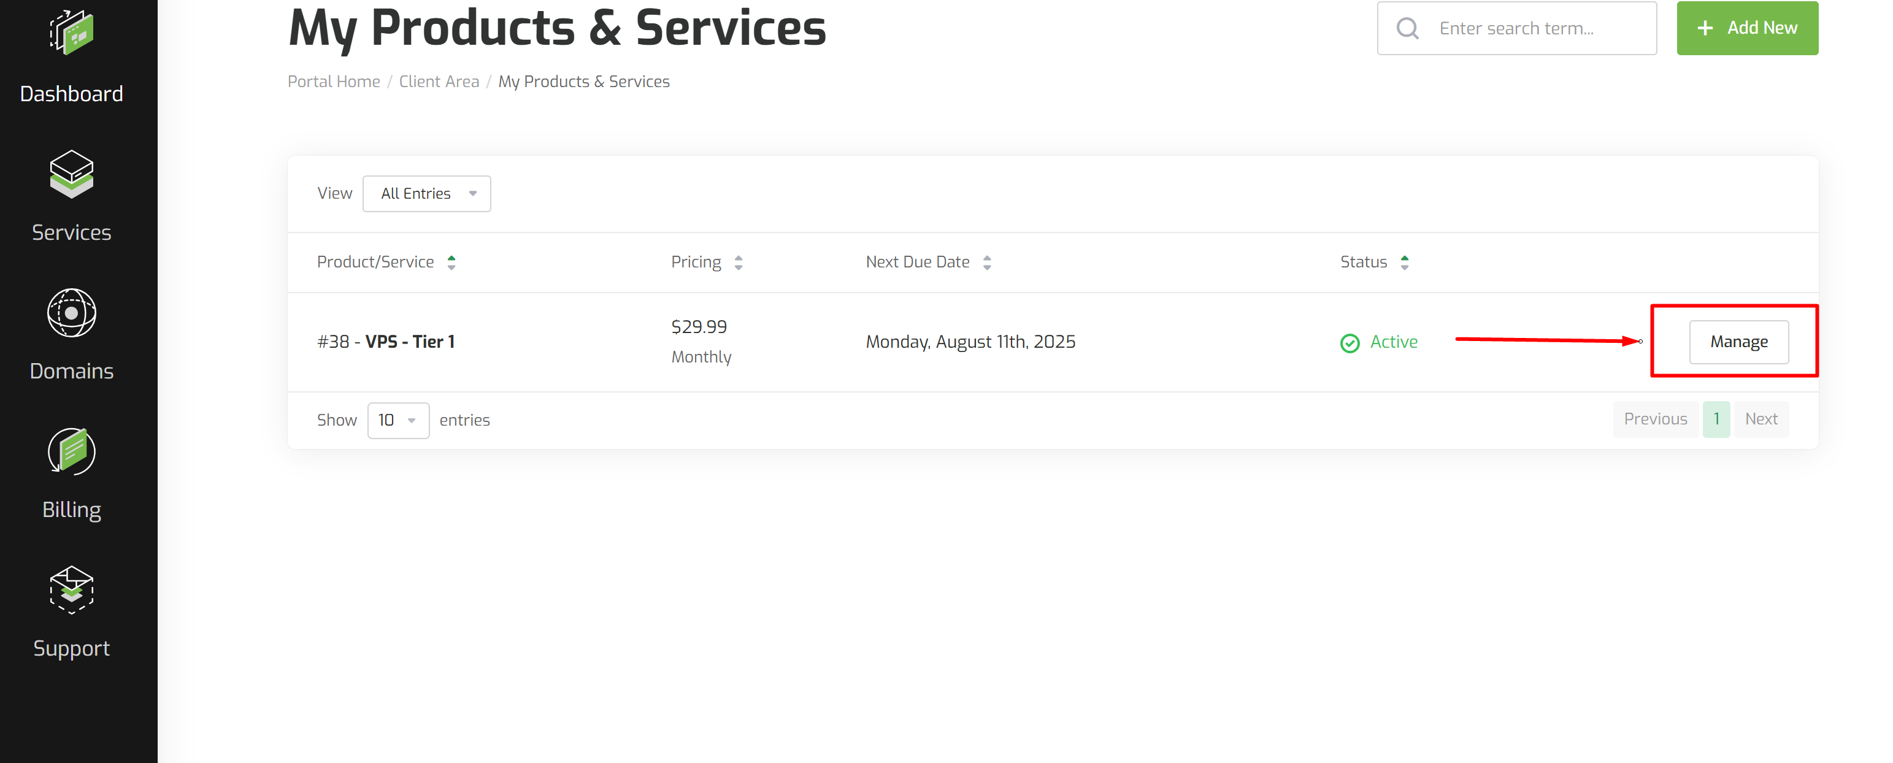
Task: Click the magnifier search icon
Action: (1407, 29)
